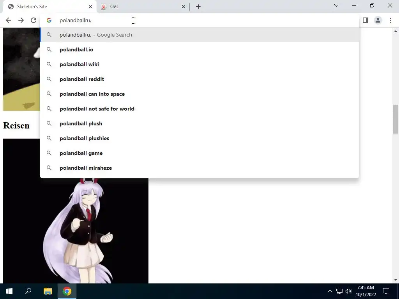Close the Ой! tab
Viewport: 399px width, 299px height.
(x=184, y=7)
